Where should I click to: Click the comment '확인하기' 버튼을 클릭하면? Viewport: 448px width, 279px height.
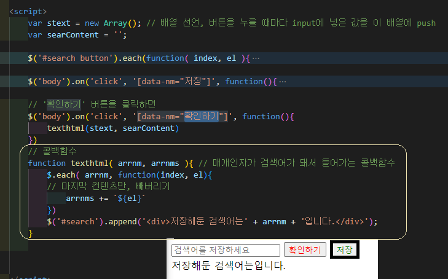(92, 104)
